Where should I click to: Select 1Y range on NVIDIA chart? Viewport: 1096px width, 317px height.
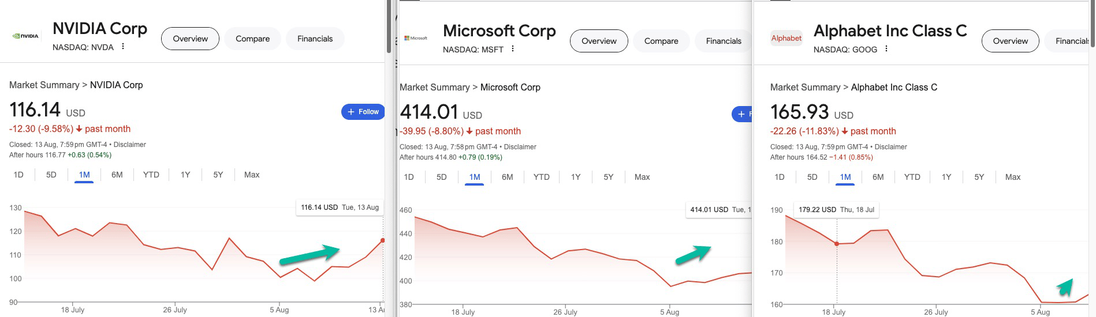pos(185,175)
